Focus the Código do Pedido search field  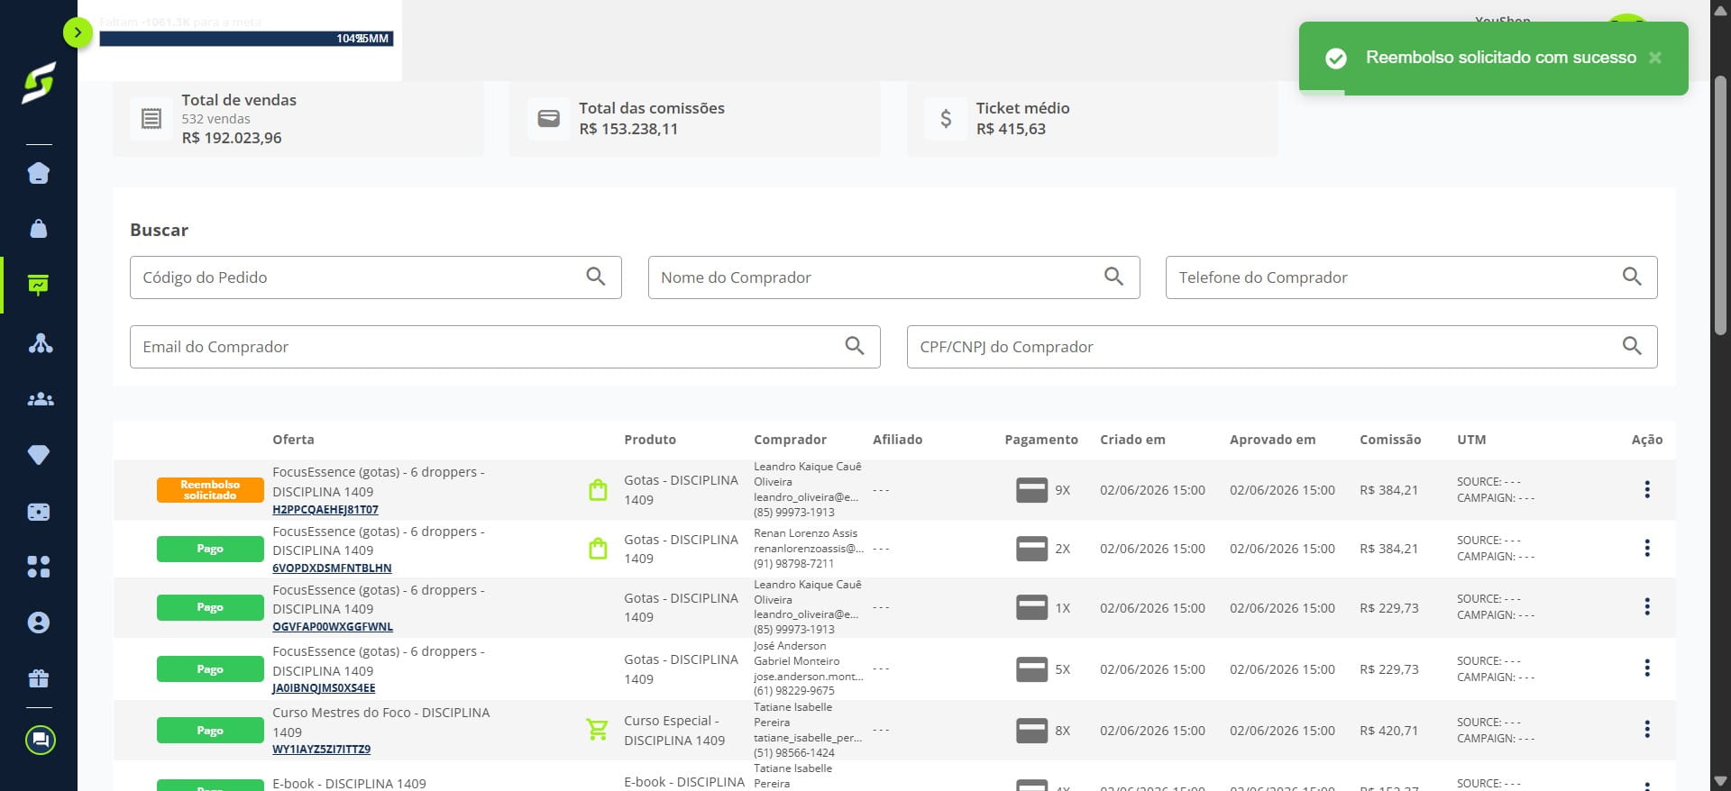(x=376, y=277)
